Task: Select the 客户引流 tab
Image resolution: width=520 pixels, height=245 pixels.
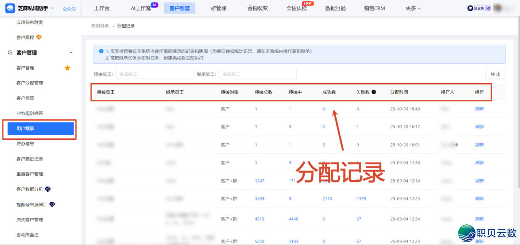Action: tap(180, 8)
